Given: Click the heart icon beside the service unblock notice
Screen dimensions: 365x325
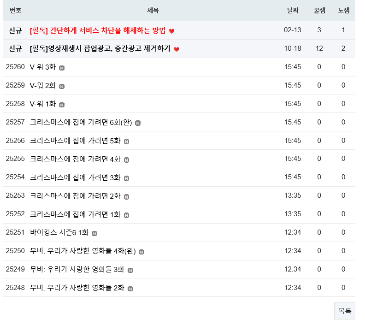Looking at the screenshot, I should (171, 31).
